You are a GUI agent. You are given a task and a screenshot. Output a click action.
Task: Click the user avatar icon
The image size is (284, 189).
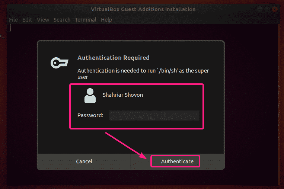(x=90, y=95)
